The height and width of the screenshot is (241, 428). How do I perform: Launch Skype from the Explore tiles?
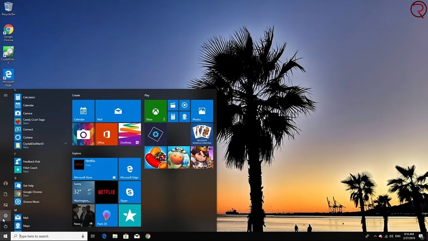coord(130,192)
